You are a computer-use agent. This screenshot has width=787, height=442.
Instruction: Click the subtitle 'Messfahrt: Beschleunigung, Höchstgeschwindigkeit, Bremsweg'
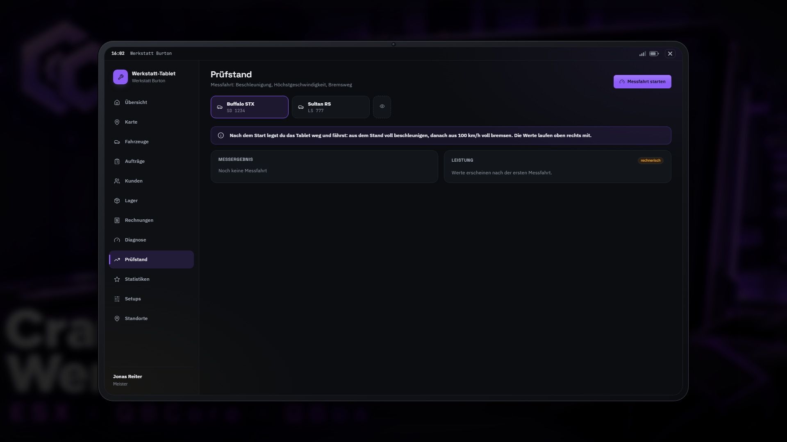click(281, 85)
